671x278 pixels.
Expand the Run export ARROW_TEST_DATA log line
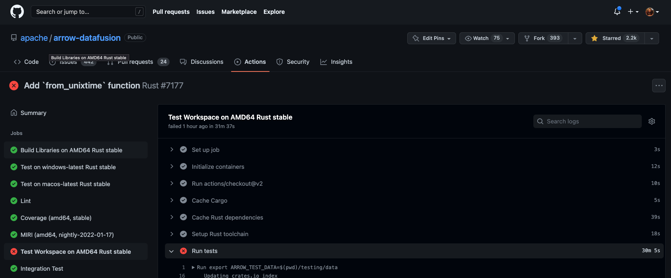pyautogui.click(x=193, y=267)
